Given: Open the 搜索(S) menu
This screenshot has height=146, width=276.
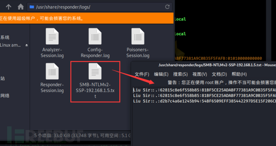Looking at the screenshot, I should 180,74.
